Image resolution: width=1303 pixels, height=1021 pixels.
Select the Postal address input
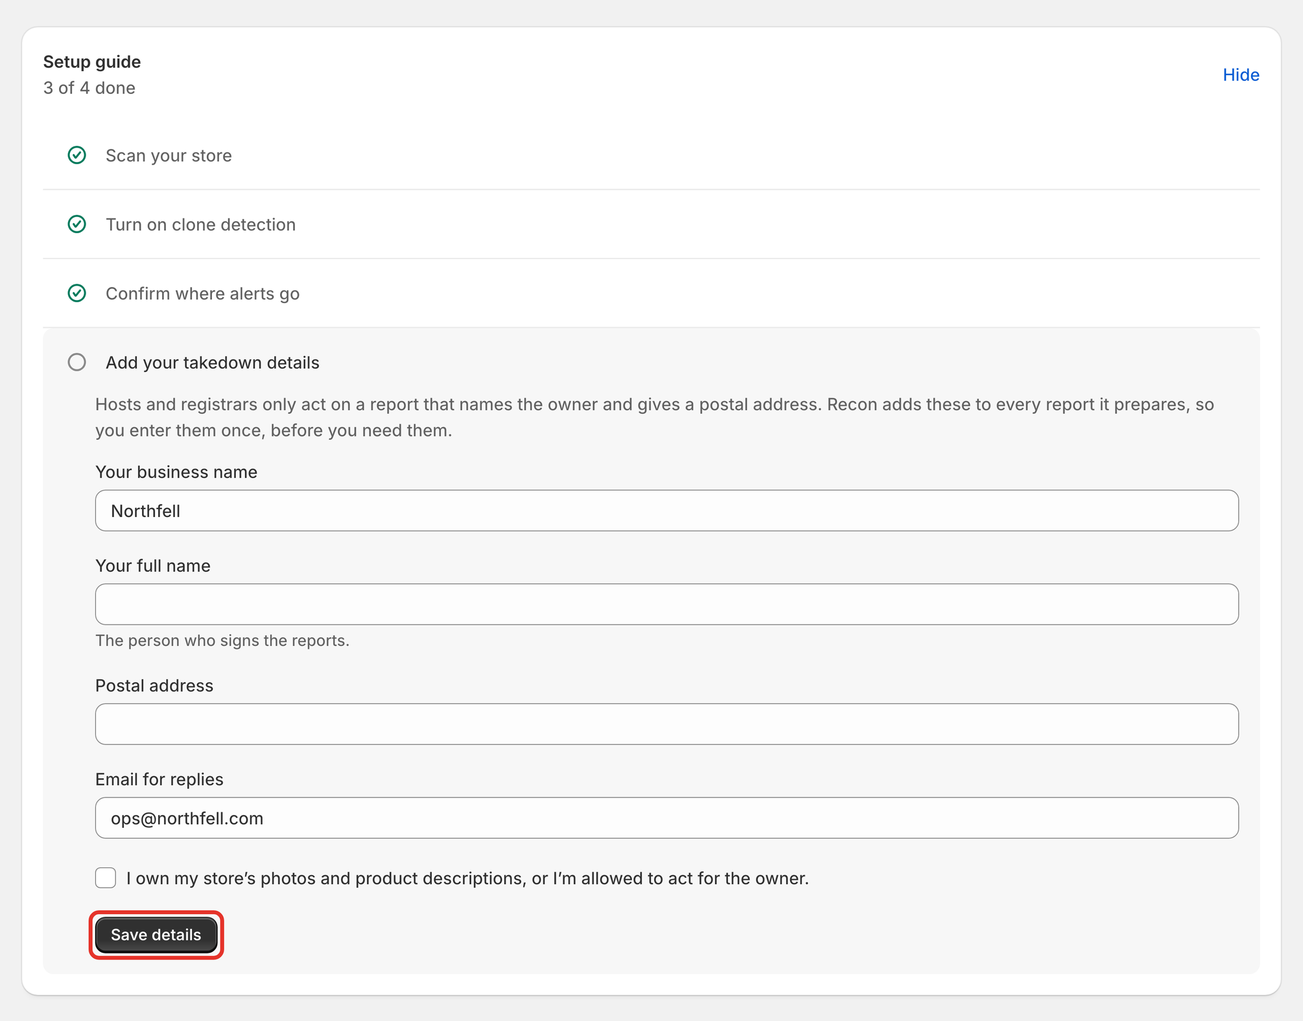[x=667, y=724]
